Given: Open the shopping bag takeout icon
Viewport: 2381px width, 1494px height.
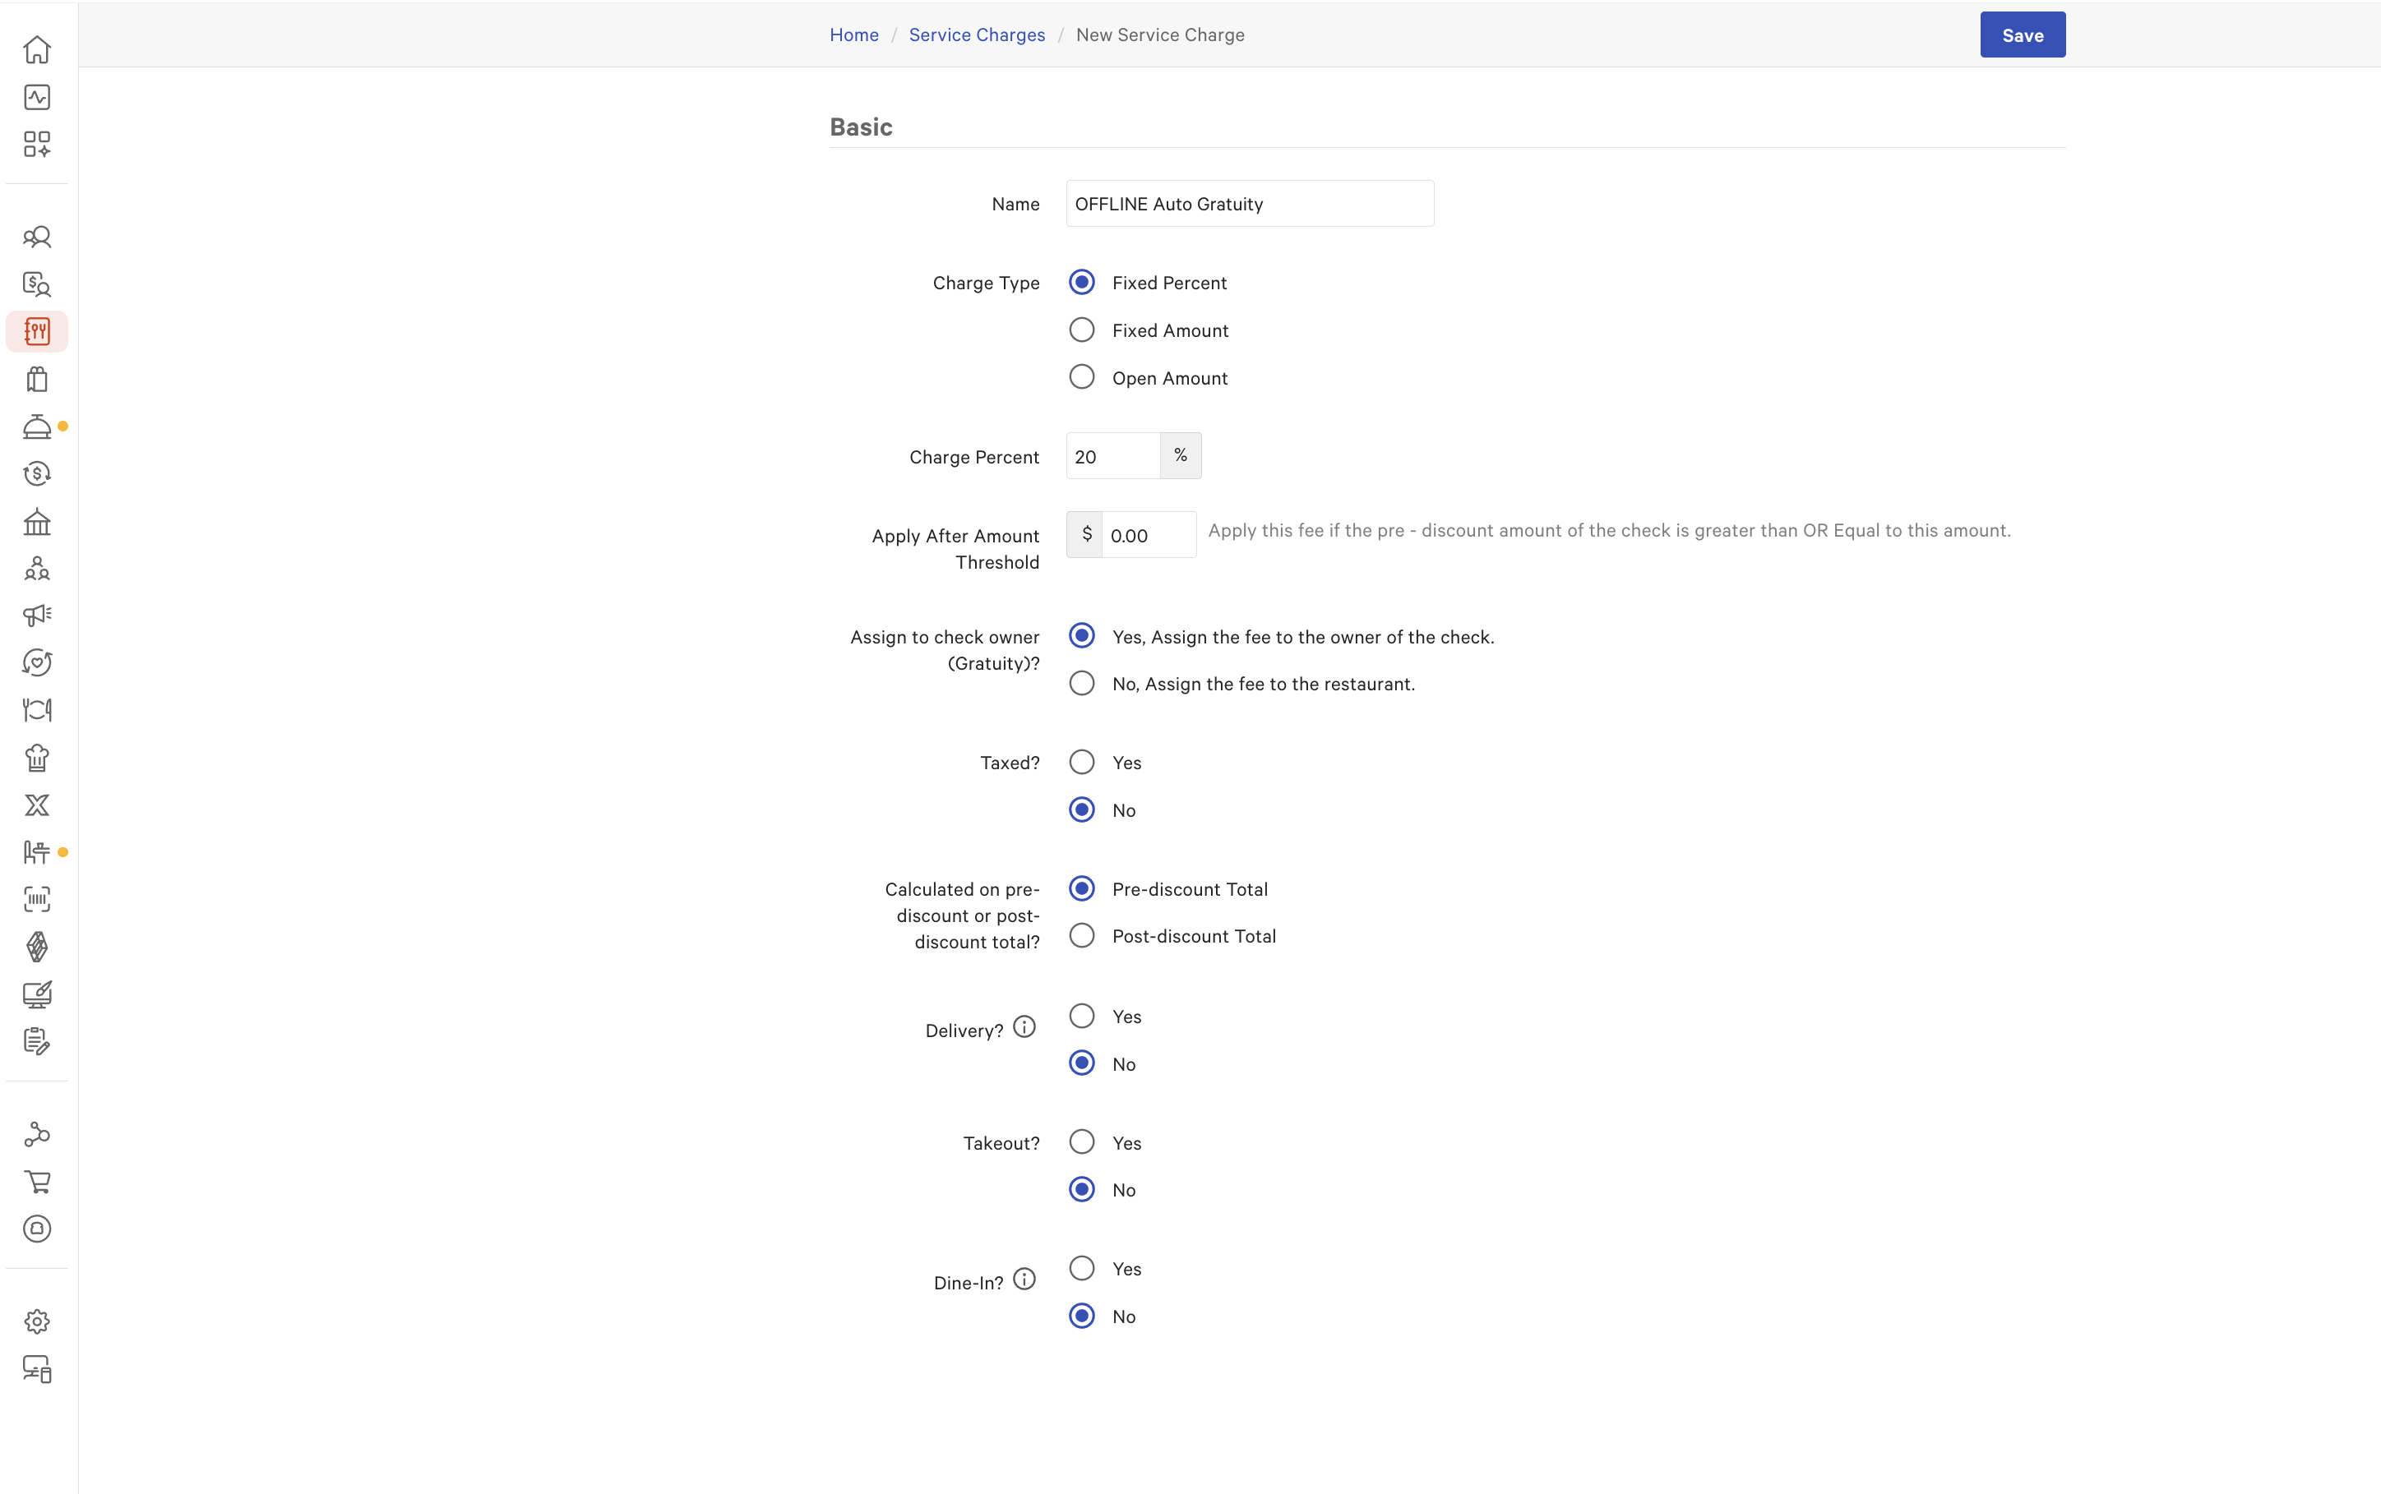Looking at the screenshot, I should [x=36, y=379].
